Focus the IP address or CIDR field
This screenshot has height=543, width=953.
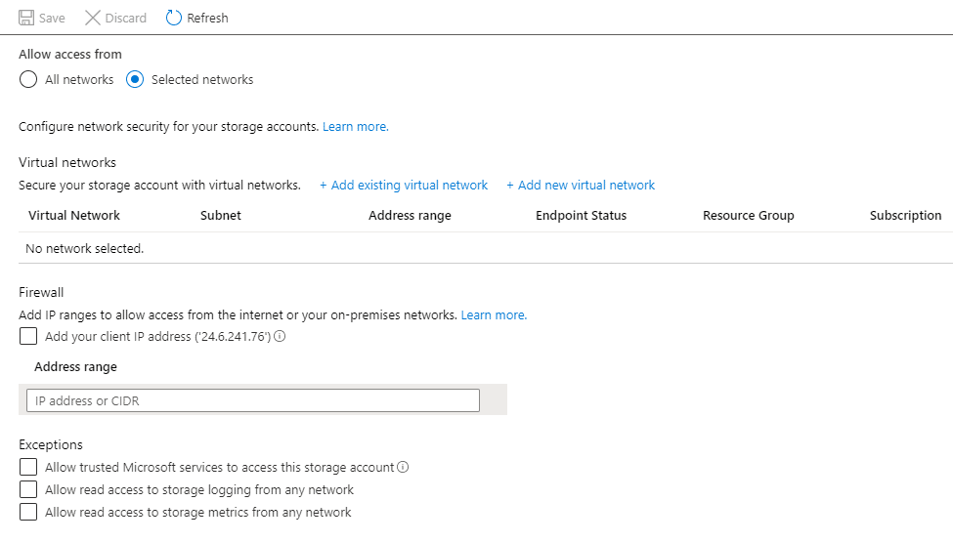point(253,400)
